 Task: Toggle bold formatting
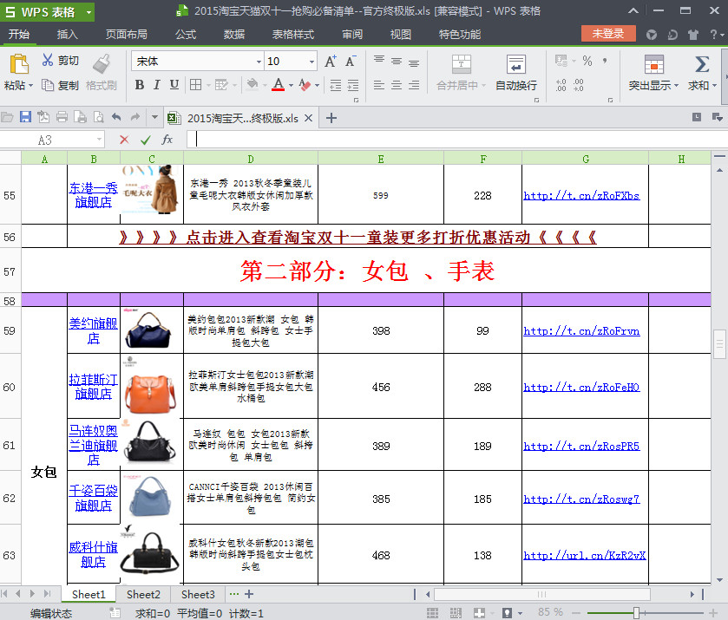coord(138,85)
